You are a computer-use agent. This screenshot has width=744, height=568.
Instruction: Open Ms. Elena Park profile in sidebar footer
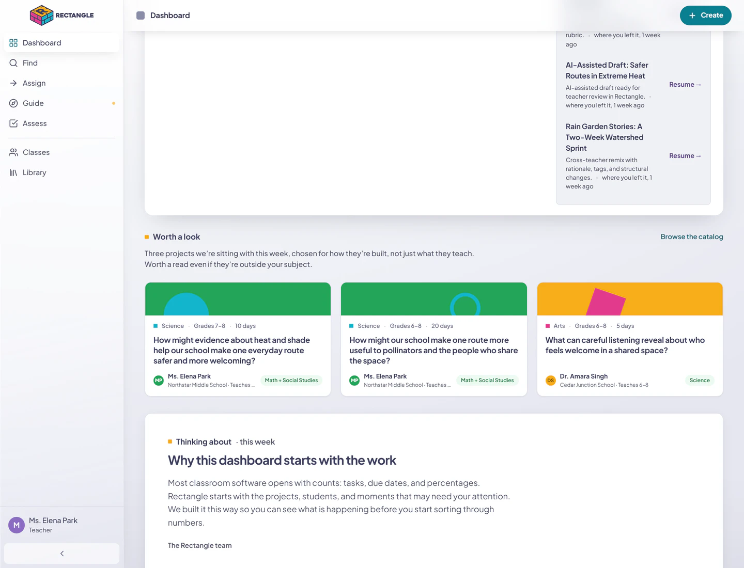(62, 525)
